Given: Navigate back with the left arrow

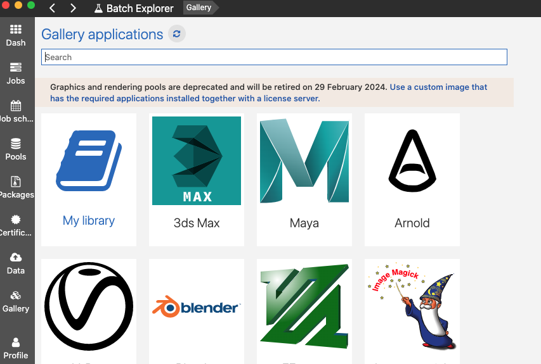Looking at the screenshot, I should (x=53, y=8).
